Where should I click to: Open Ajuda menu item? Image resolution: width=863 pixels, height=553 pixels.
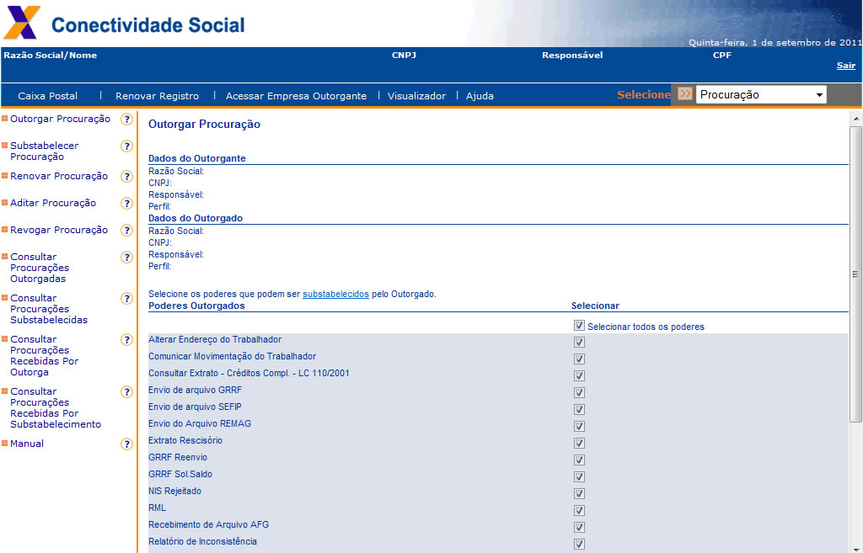pos(480,96)
